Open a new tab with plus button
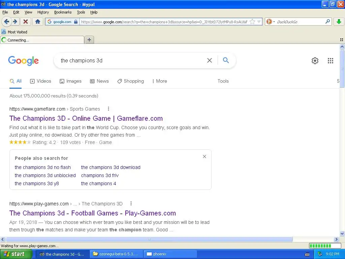This screenshot has height=259, width=345. pos(89,40)
